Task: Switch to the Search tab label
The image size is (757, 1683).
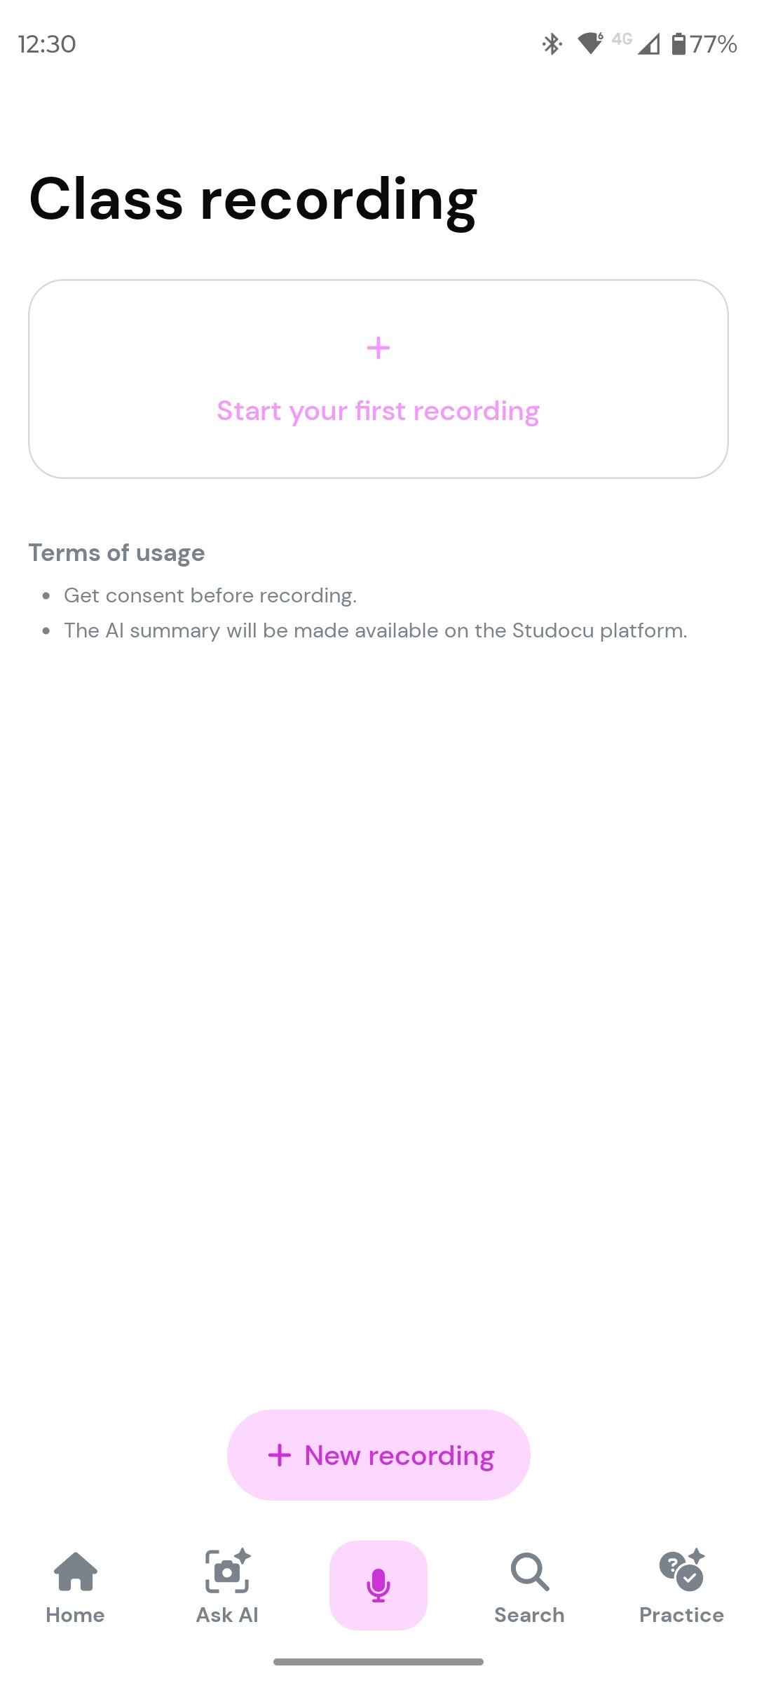Action: point(529,1615)
